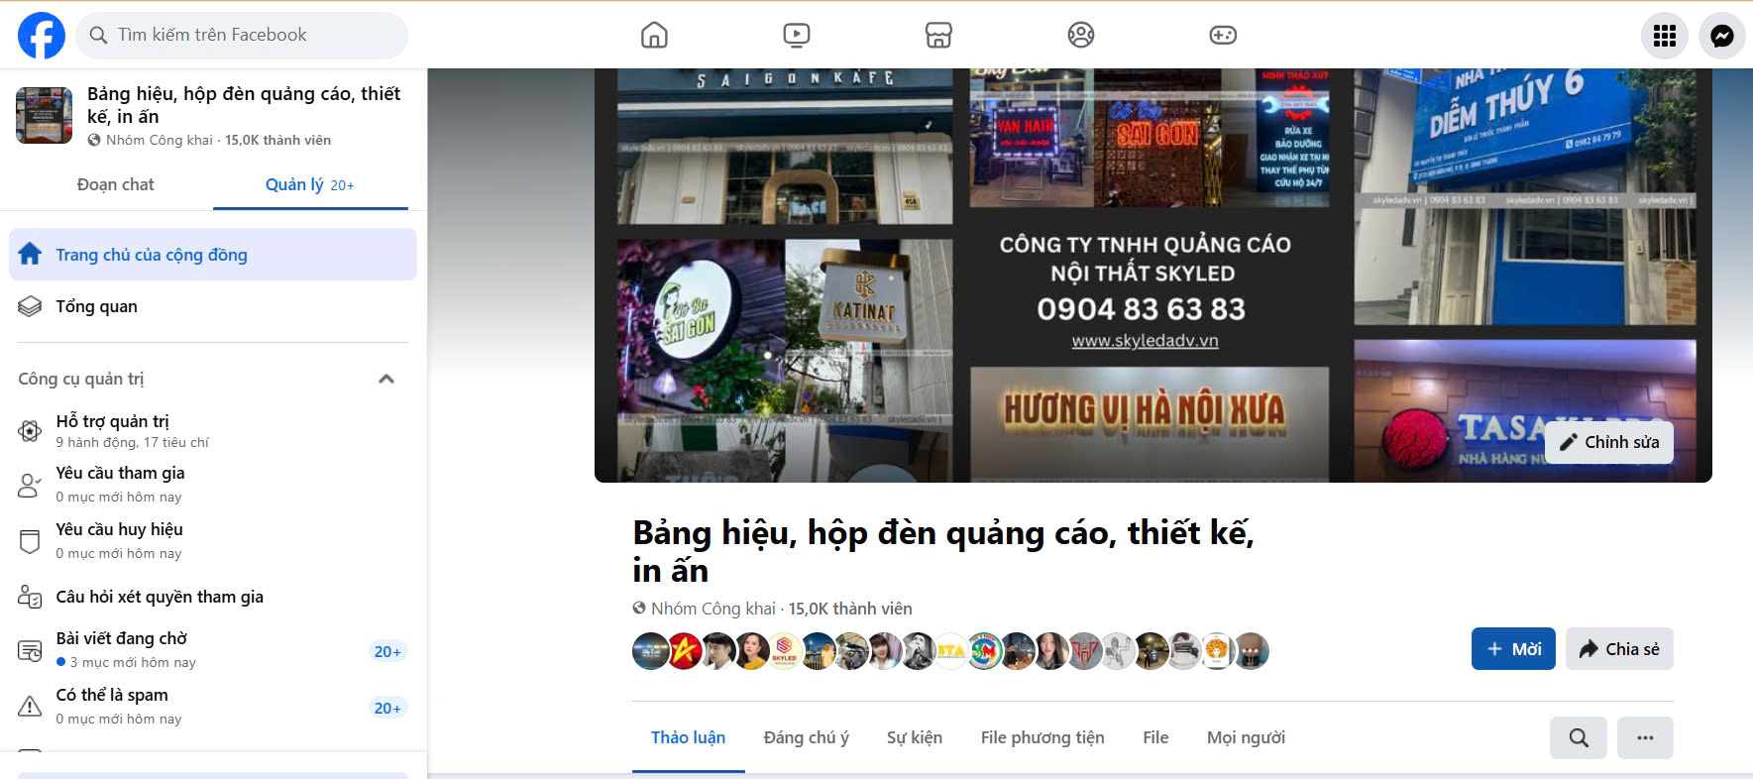Viewport: 1753px width, 779px height.
Task: Select the 'Sự kiện' tab
Action: 915,737
